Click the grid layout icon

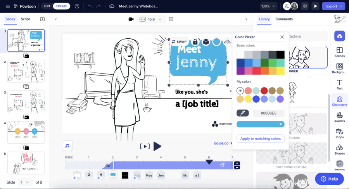pos(171,19)
